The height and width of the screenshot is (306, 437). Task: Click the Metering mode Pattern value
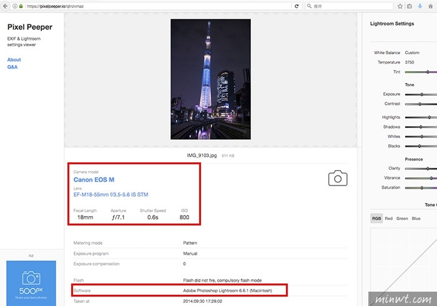(190, 243)
